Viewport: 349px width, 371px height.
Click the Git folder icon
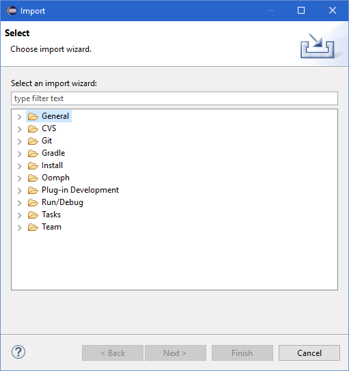coord(33,141)
